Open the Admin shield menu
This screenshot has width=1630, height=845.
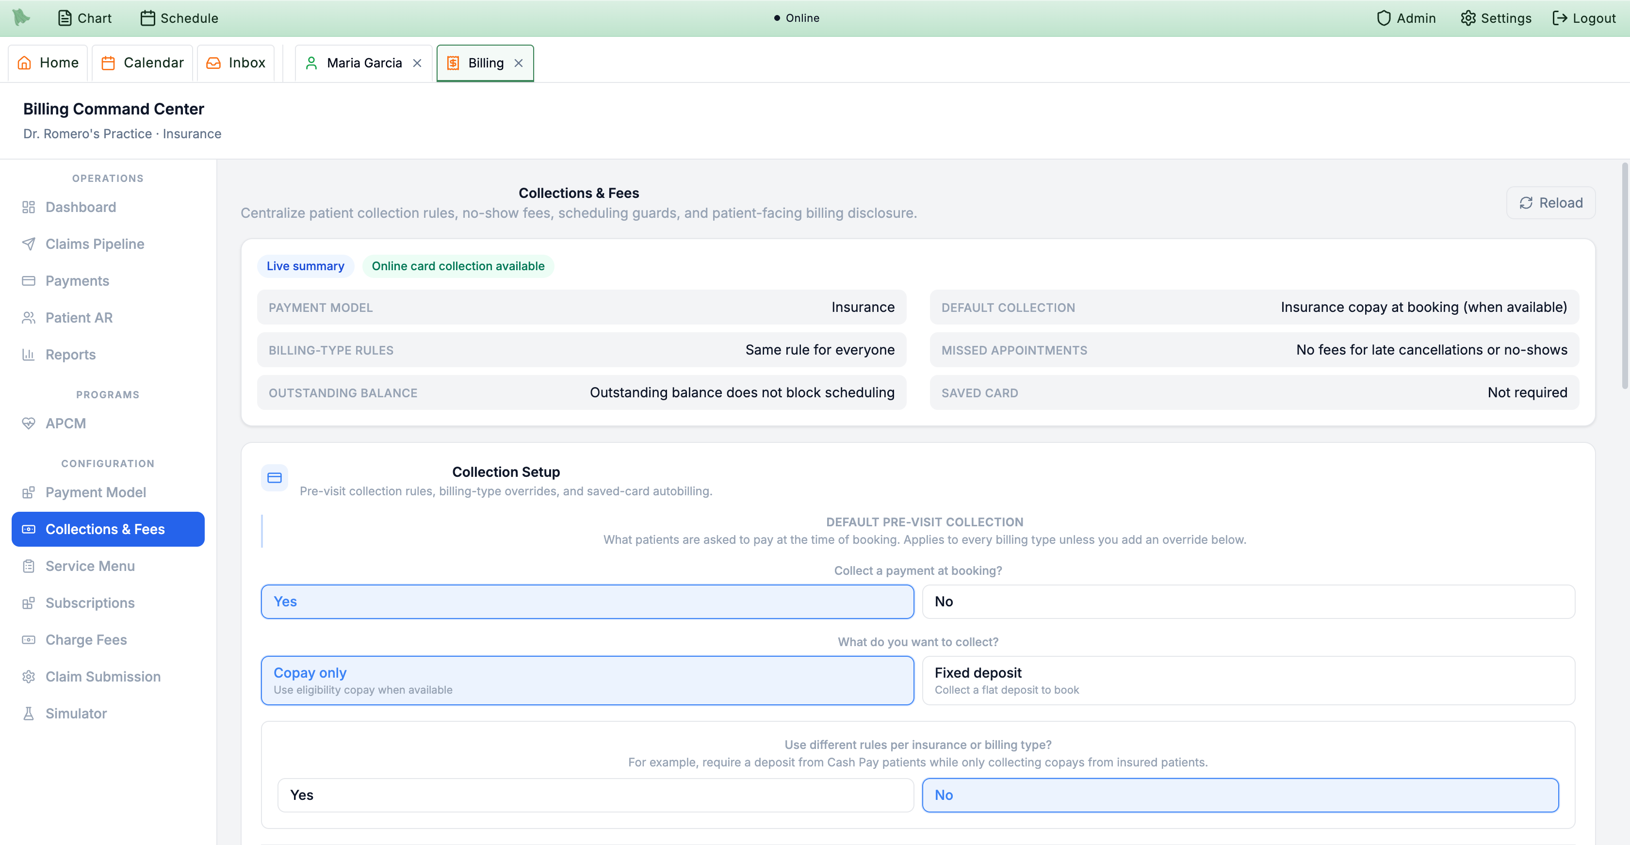[x=1406, y=18]
